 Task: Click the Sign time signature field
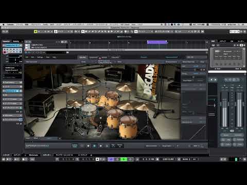pyautogui.click(x=113, y=146)
